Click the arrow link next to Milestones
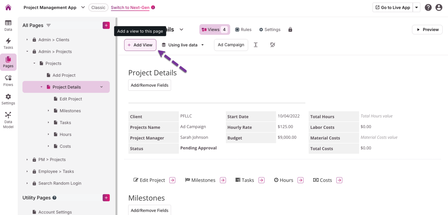448x215 pixels. pos(223,180)
